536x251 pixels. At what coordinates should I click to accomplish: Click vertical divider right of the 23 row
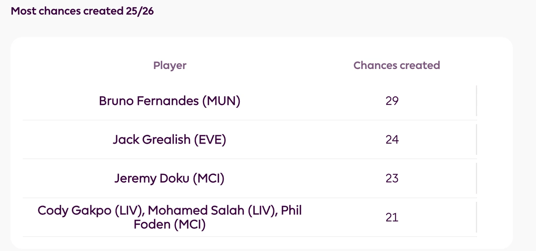click(x=477, y=178)
